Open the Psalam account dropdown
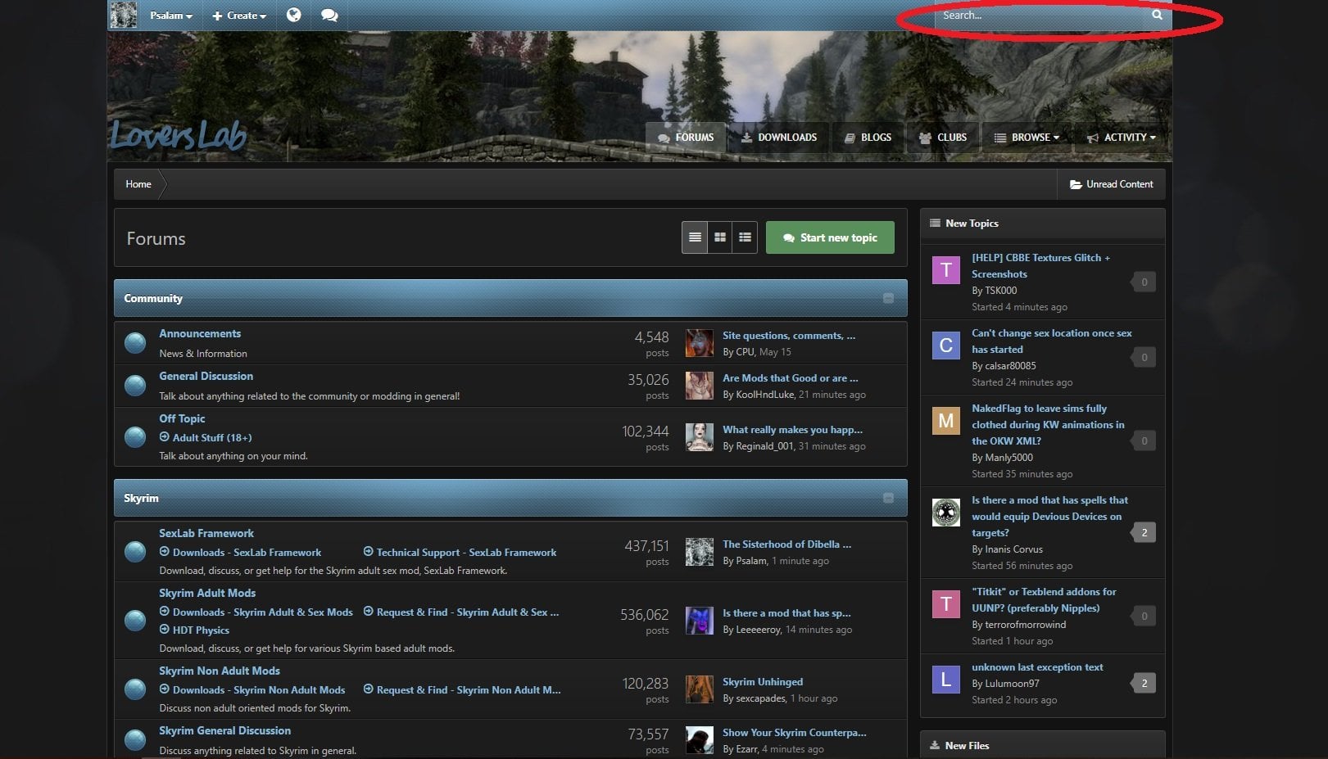 (x=171, y=16)
